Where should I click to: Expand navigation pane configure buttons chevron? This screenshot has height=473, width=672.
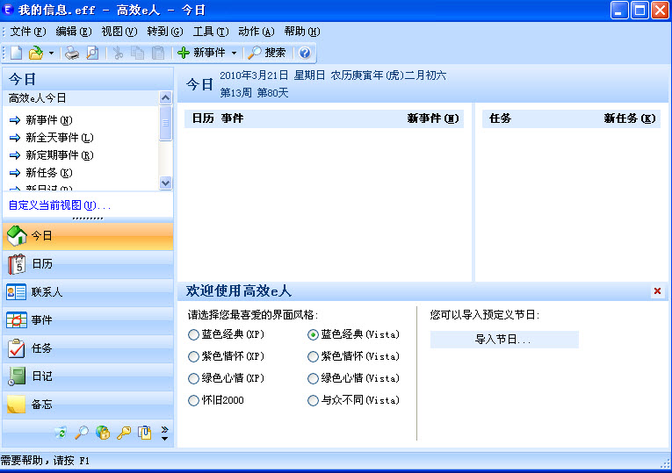[x=164, y=433]
